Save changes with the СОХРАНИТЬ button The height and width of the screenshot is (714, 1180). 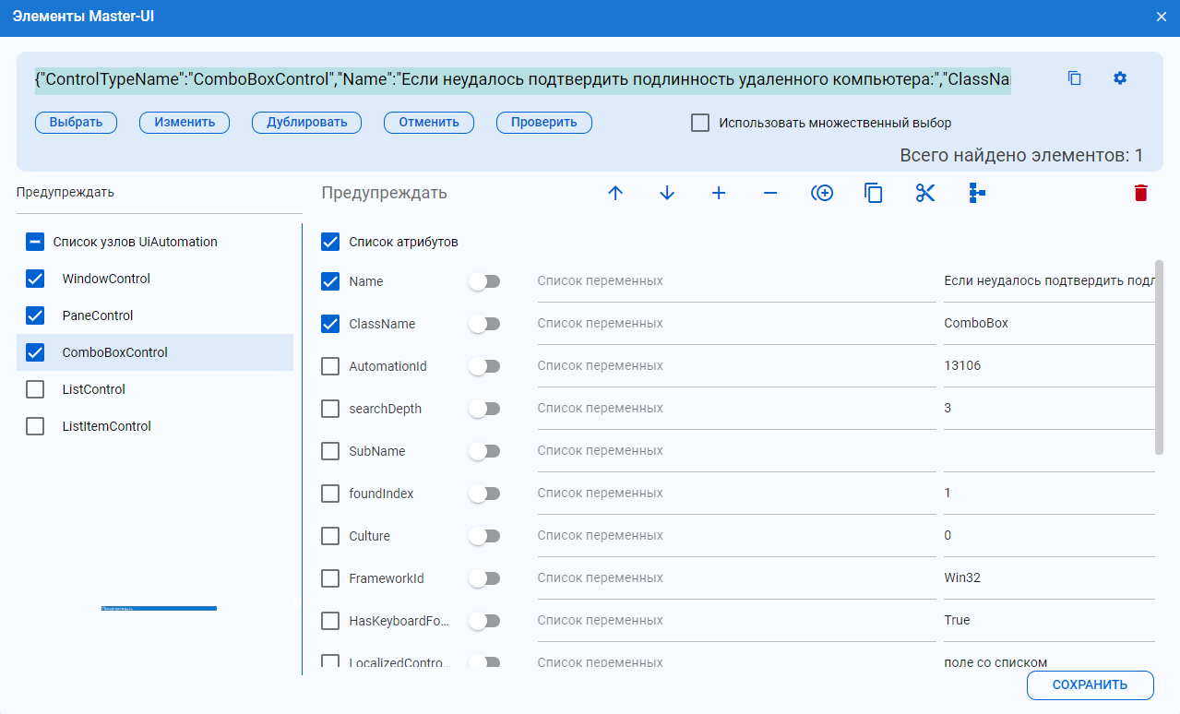pyautogui.click(x=1091, y=685)
